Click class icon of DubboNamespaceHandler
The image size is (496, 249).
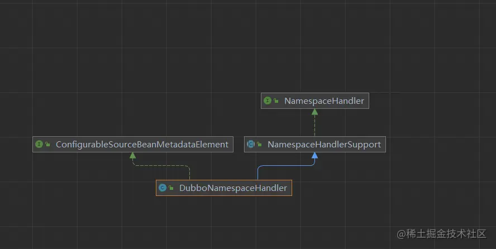pos(163,188)
